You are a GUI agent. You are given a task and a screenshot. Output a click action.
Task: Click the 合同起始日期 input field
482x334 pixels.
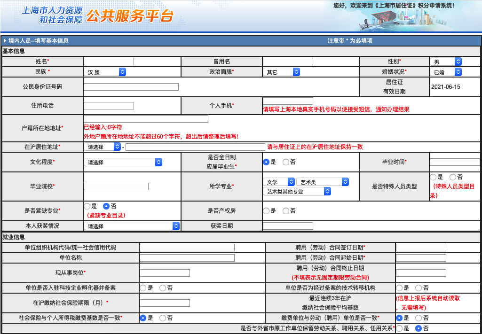421,257
